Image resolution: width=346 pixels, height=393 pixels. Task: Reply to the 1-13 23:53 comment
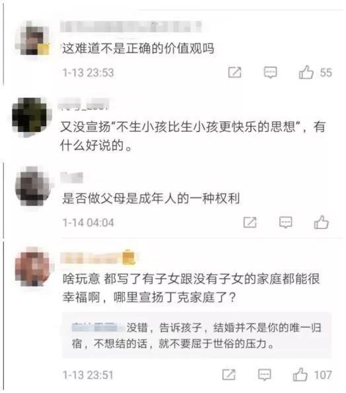[270, 73]
